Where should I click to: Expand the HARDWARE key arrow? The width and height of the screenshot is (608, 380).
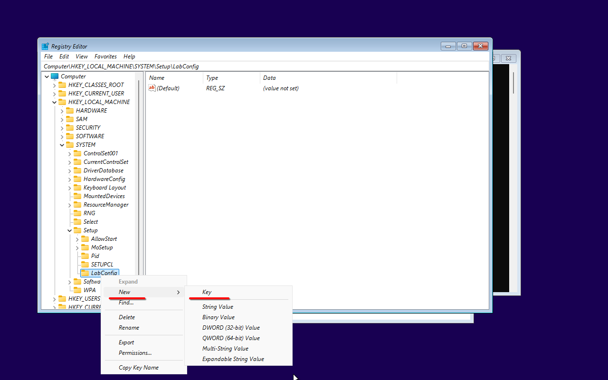[62, 111]
